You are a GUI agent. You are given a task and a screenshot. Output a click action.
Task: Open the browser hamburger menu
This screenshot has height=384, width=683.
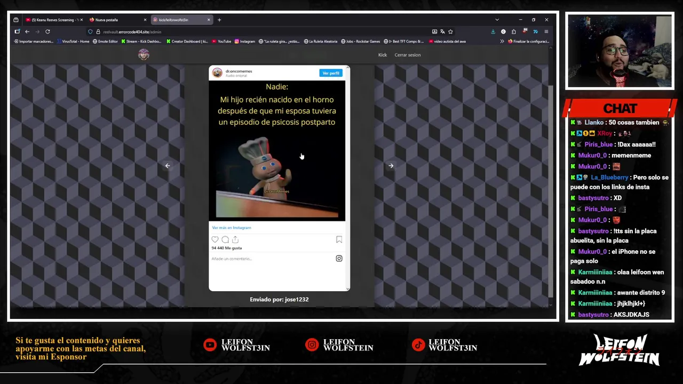pos(546,31)
